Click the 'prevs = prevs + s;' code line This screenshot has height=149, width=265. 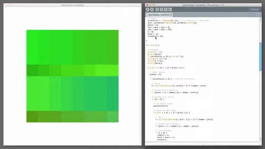click(x=166, y=137)
